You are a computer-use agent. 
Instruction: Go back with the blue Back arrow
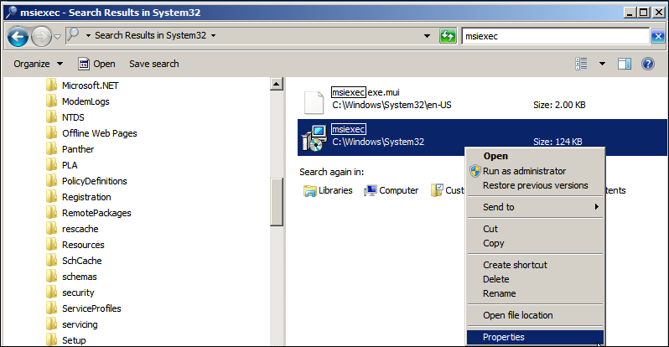click(18, 36)
